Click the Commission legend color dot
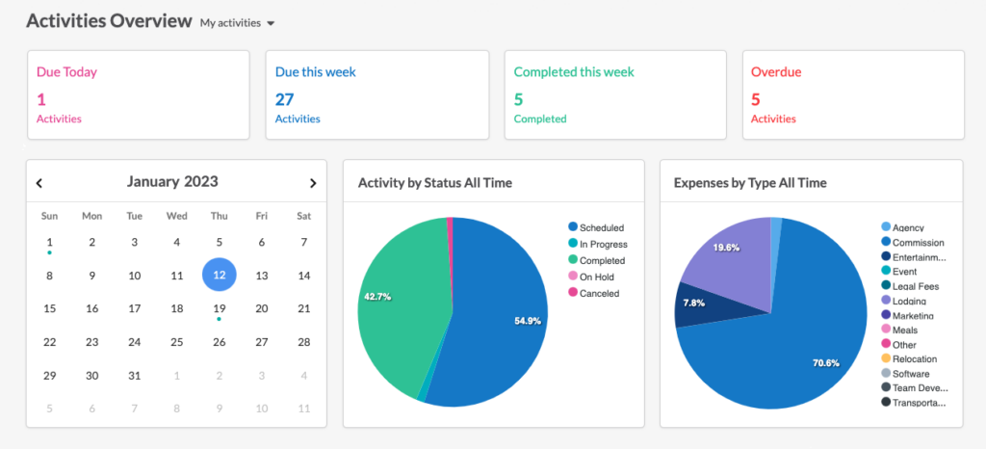The height and width of the screenshot is (449, 986). tap(886, 242)
